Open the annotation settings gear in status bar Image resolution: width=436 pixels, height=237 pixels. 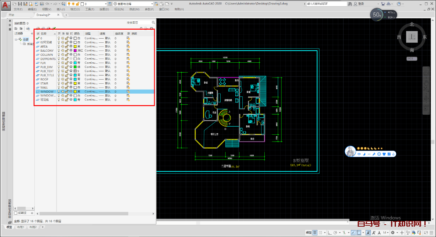pos(393,233)
